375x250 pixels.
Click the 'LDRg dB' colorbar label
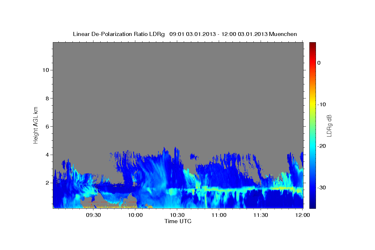329,126
